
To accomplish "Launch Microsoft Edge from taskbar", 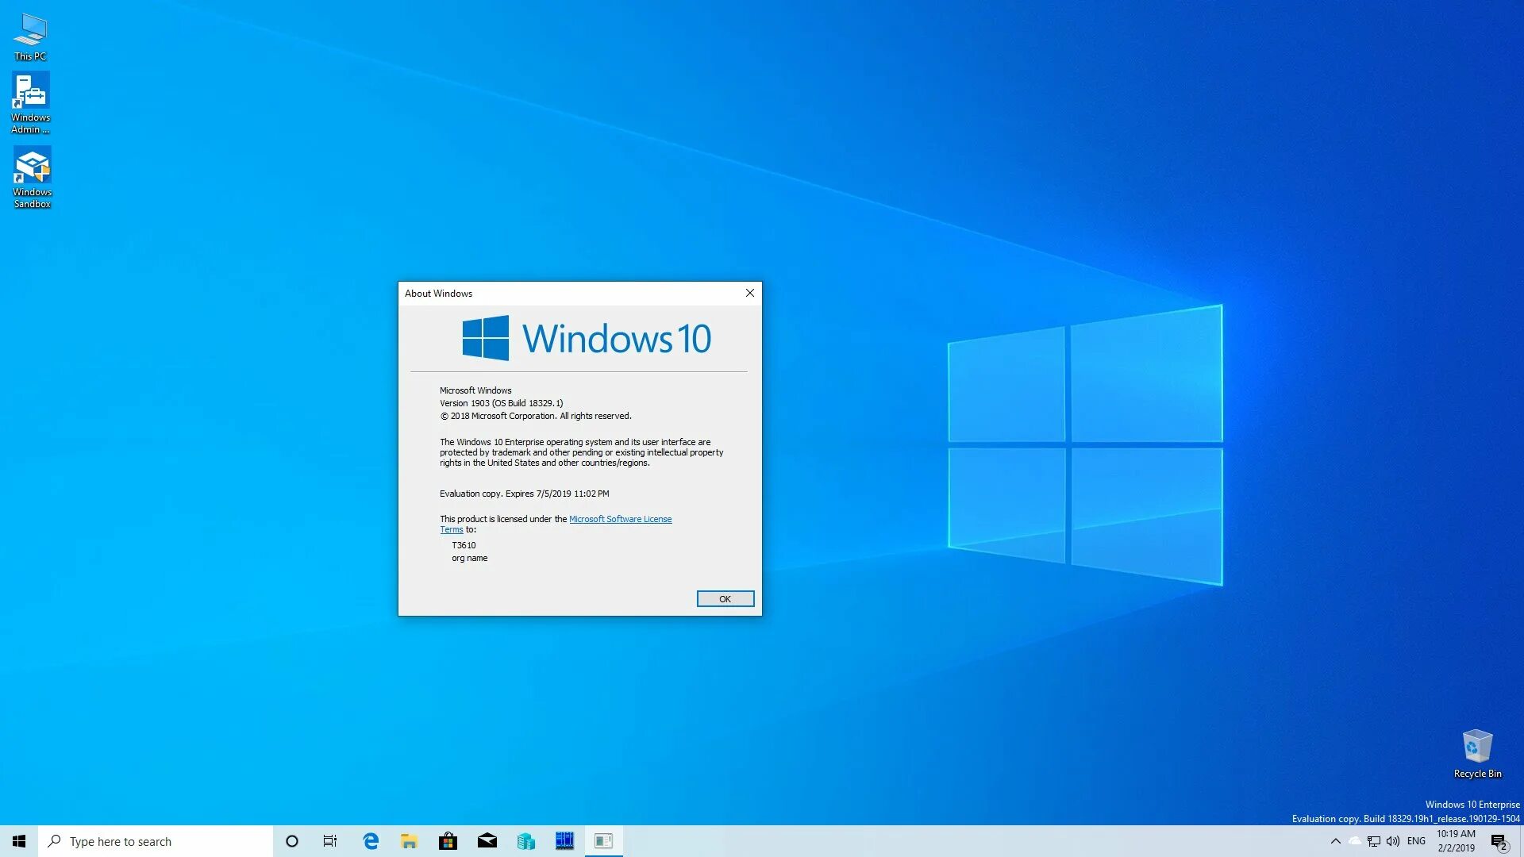I will pos(371,841).
